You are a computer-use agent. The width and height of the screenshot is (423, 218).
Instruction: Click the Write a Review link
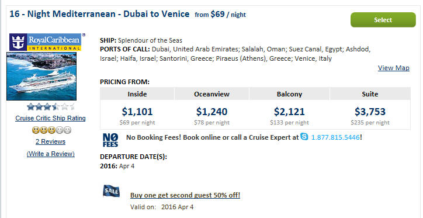[x=51, y=154]
